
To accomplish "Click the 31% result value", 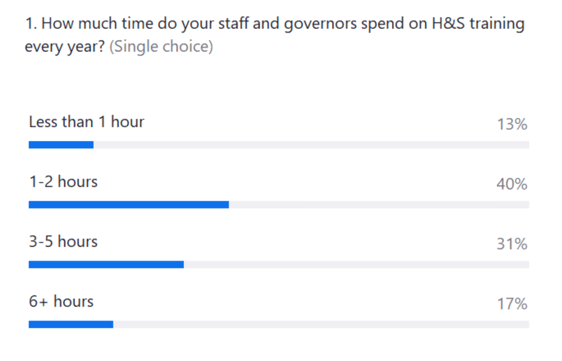I will click(512, 244).
